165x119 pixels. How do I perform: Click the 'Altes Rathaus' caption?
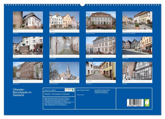pyautogui.click(x=89, y=59)
